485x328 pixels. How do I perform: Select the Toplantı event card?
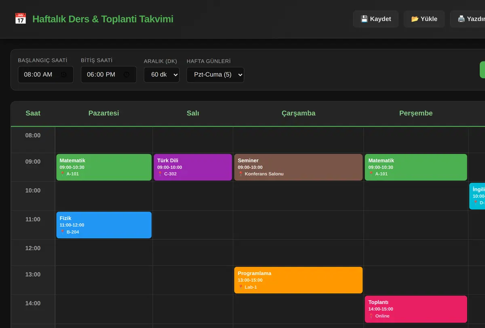coord(416,309)
